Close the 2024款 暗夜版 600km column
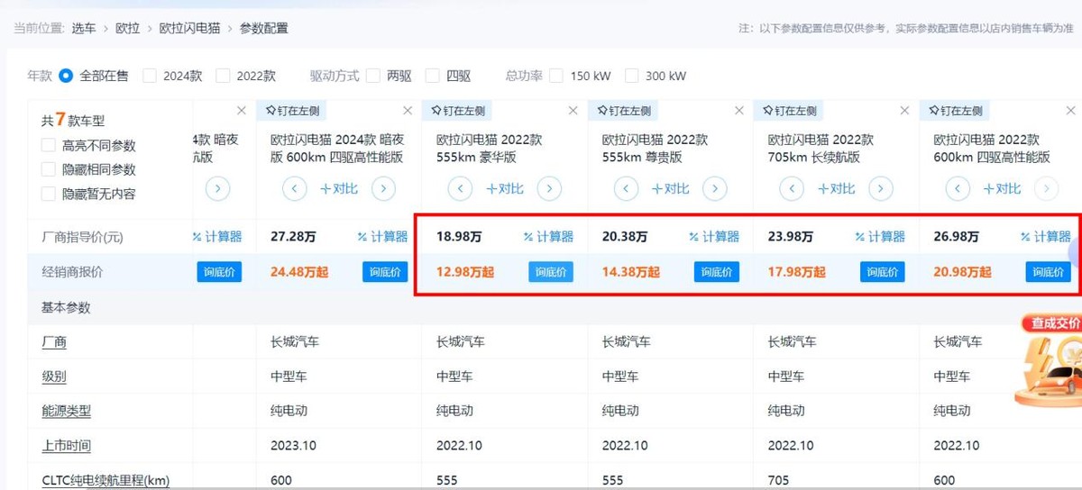The height and width of the screenshot is (490, 1082). tap(407, 111)
